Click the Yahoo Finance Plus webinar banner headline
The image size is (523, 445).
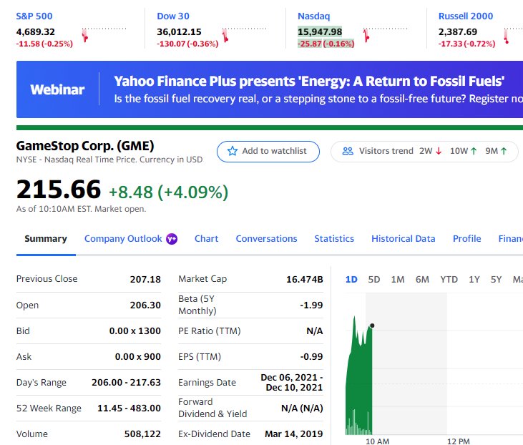pyautogui.click(x=309, y=81)
